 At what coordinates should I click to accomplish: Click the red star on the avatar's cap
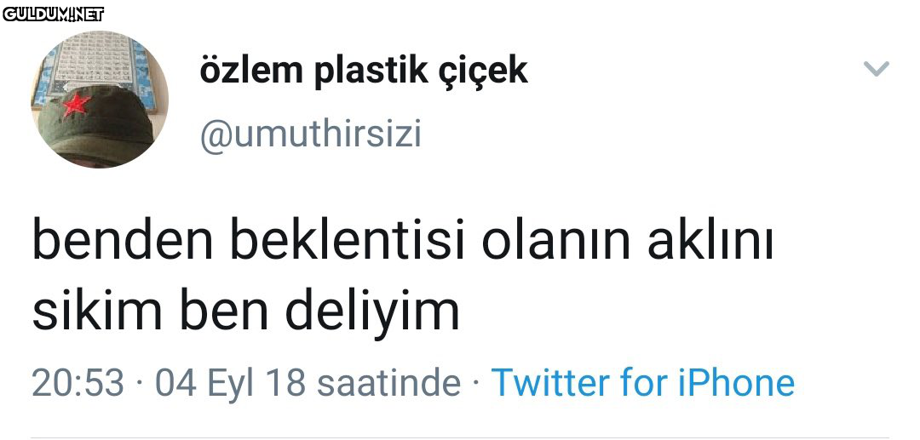pos(77,105)
